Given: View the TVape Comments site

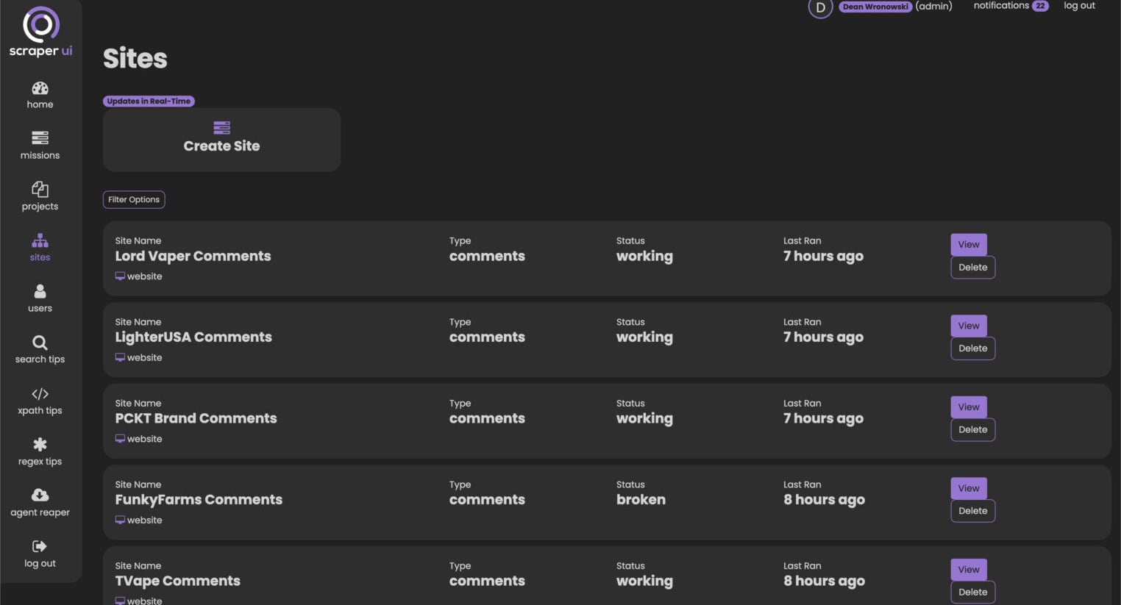Looking at the screenshot, I should (x=969, y=569).
